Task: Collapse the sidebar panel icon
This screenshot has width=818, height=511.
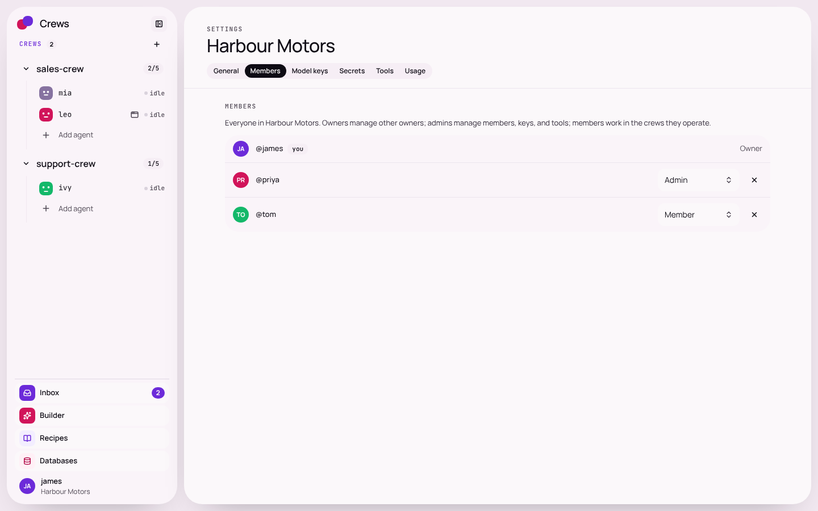Action: 159,24
